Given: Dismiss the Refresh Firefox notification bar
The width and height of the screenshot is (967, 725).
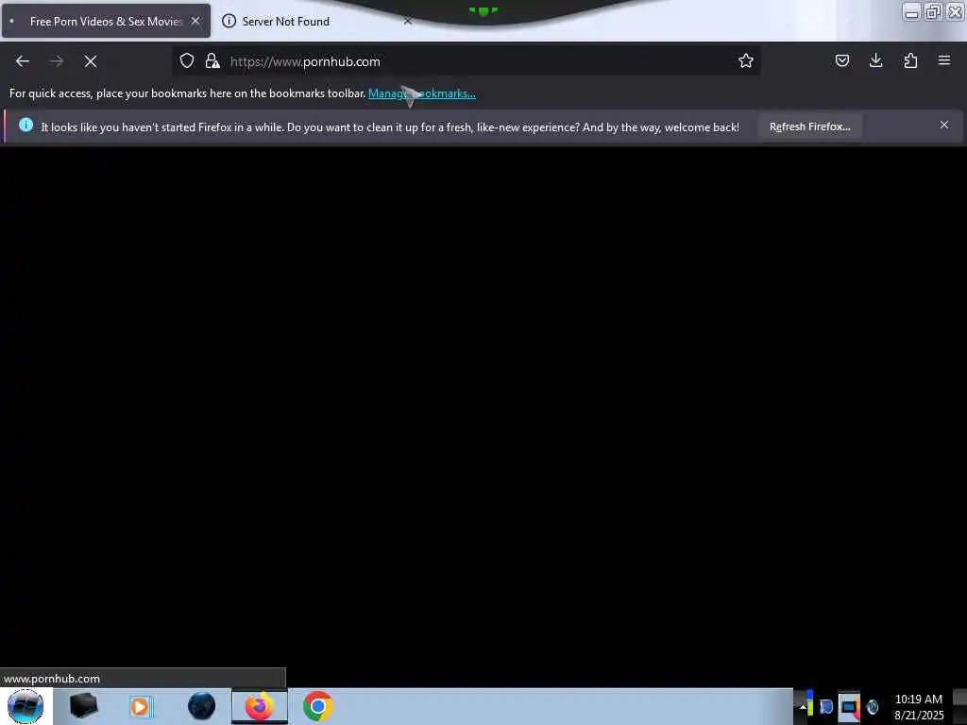Looking at the screenshot, I should click(x=943, y=126).
